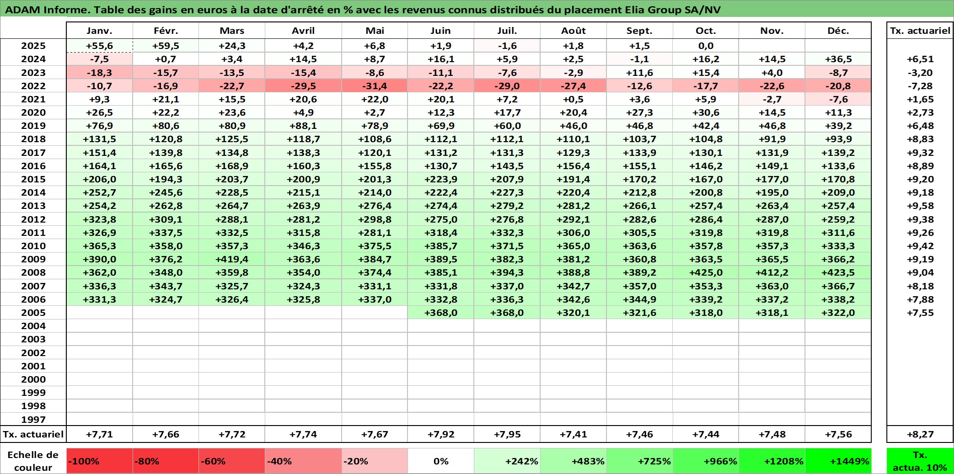The height and width of the screenshot is (474, 954).
Task: Select the ADAM Informe title banner
Action: pos(477,9)
